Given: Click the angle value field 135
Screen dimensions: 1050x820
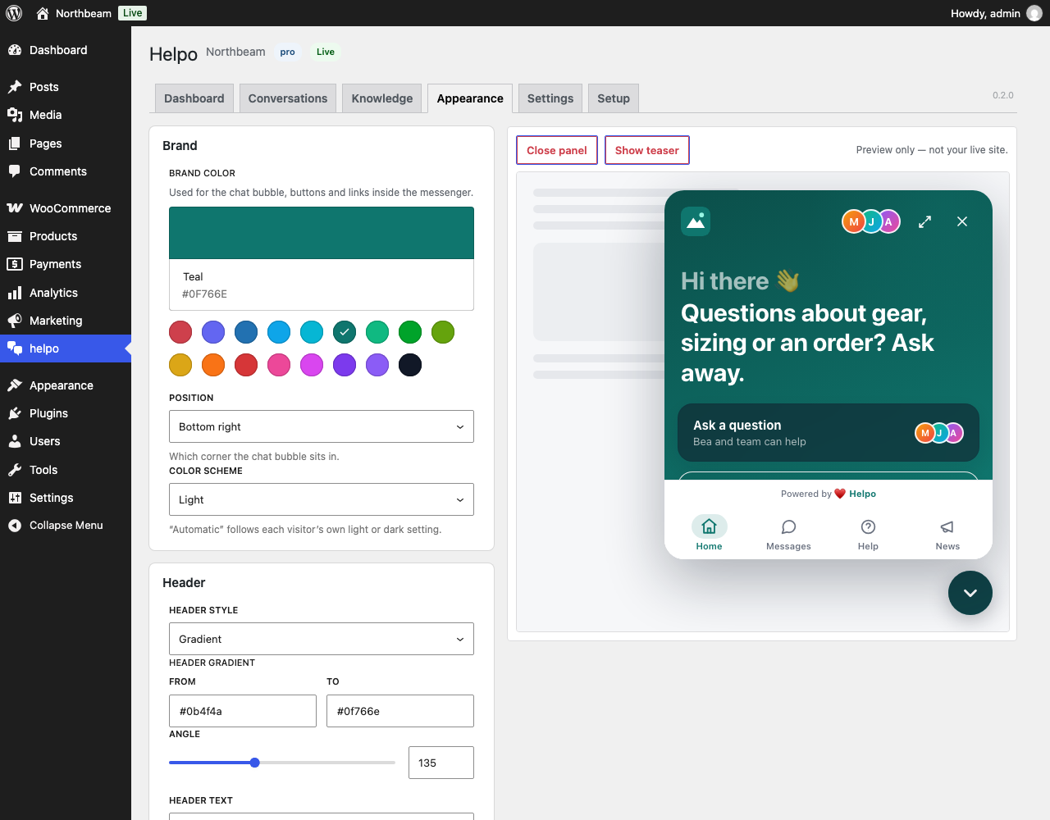Looking at the screenshot, I should tap(441, 763).
